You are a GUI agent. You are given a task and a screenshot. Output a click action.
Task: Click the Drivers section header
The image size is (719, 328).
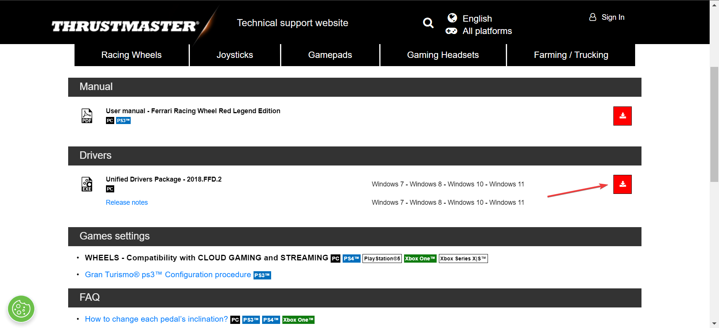coord(355,156)
